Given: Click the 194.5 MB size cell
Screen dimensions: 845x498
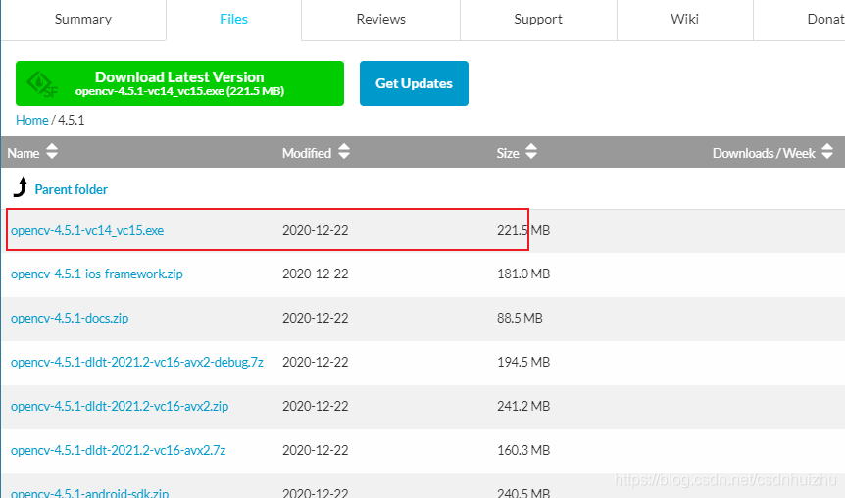Looking at the screenshot, I should (523, 362).
